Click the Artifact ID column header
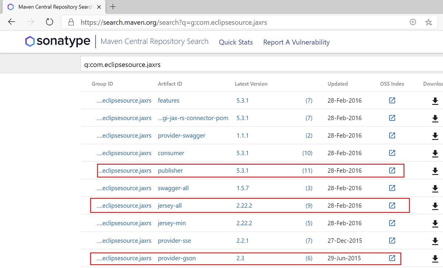 [170, 84]
